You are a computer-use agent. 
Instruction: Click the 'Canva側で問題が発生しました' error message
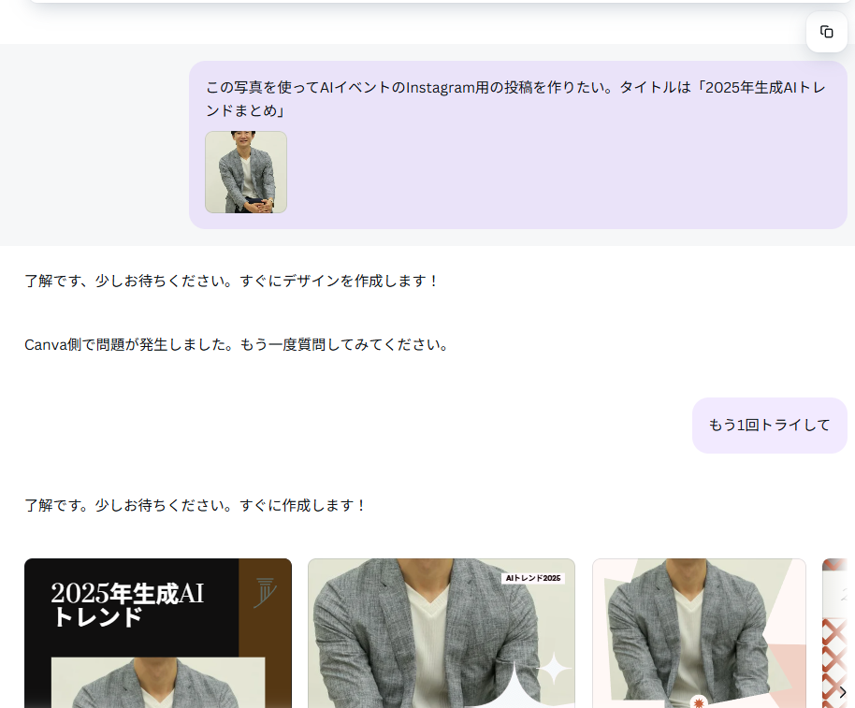(x=238, y=344)
